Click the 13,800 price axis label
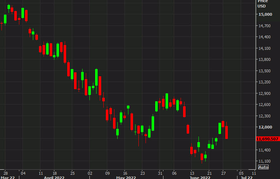Screen dimensions: 280x179 (x=265, y=59)
